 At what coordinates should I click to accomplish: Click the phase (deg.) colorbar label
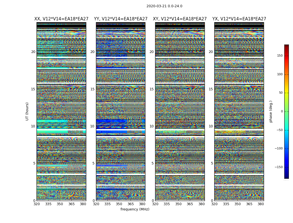[271, 111]
